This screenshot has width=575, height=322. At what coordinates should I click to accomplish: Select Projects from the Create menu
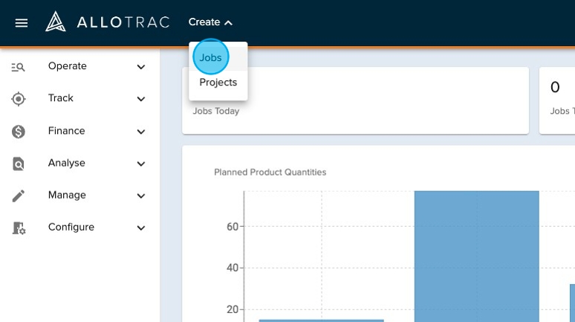point(218,83)
